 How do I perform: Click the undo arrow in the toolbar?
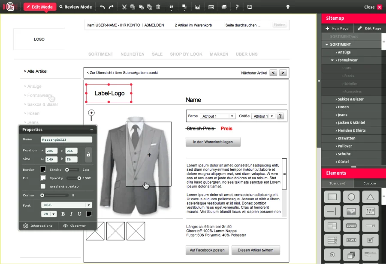(102, 7)
